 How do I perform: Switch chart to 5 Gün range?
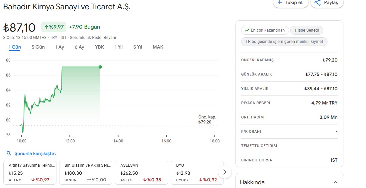[38, 47]
